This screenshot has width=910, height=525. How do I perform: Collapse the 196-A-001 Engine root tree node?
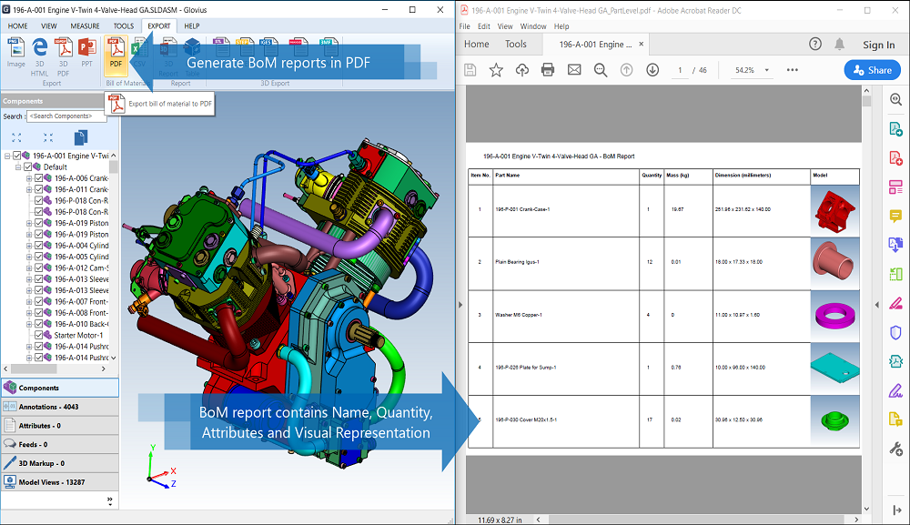[x=7, y=156]
